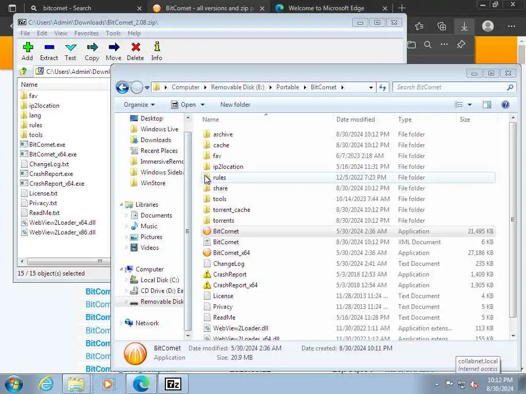
Task: Select CrashReport application in Explorer list
Action: coord(348,274)
